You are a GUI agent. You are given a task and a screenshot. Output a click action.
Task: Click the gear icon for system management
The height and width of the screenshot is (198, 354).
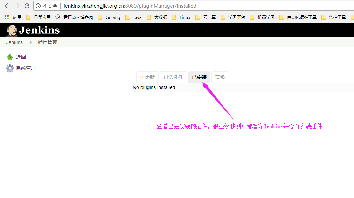[9, 68]
